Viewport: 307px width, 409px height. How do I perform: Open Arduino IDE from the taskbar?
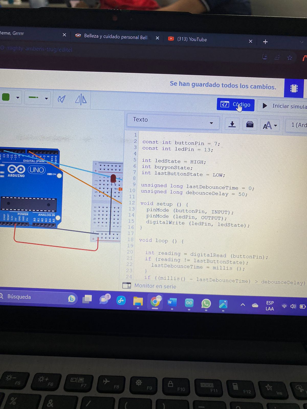point(189,303)
